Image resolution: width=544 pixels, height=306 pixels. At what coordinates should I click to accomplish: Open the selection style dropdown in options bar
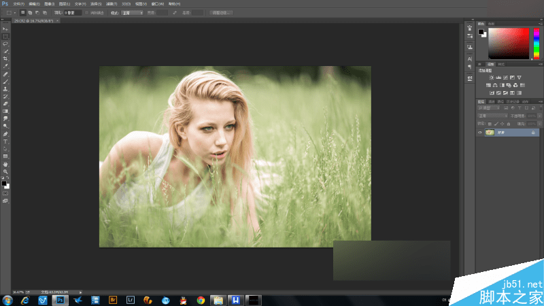coord(132,13)
